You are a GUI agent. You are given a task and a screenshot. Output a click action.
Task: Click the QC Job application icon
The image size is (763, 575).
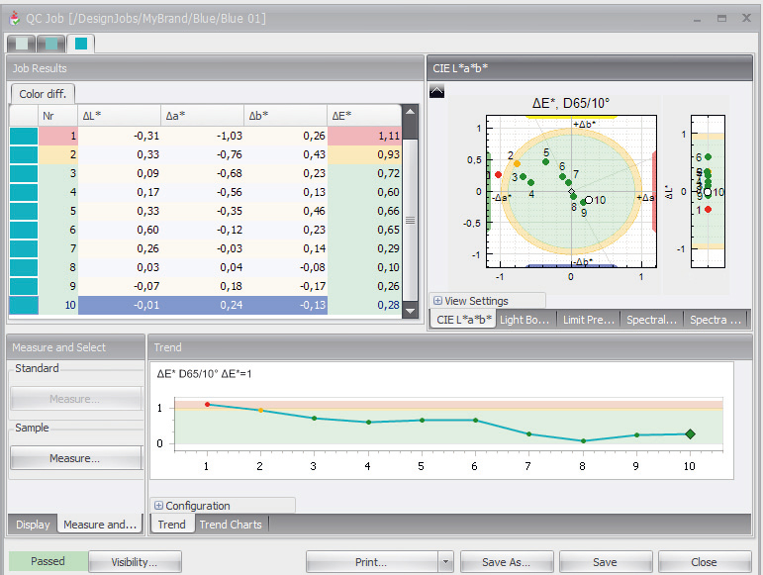point(15,19)
